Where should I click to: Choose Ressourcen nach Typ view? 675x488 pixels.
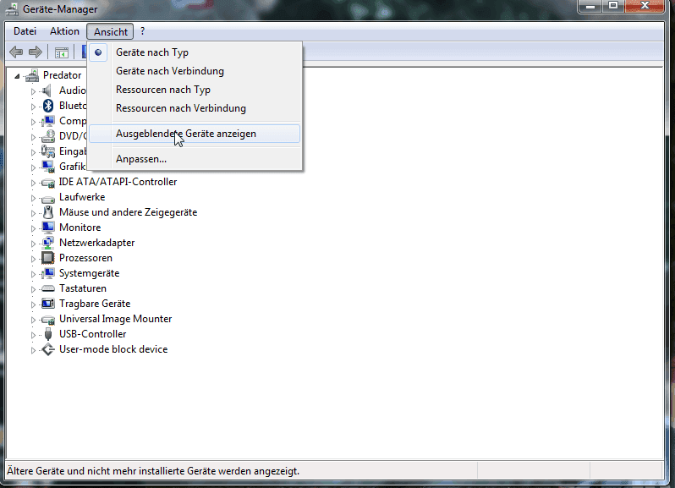[x=195, y=90]
